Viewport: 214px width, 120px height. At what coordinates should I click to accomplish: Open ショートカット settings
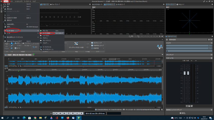click(52, 36)
